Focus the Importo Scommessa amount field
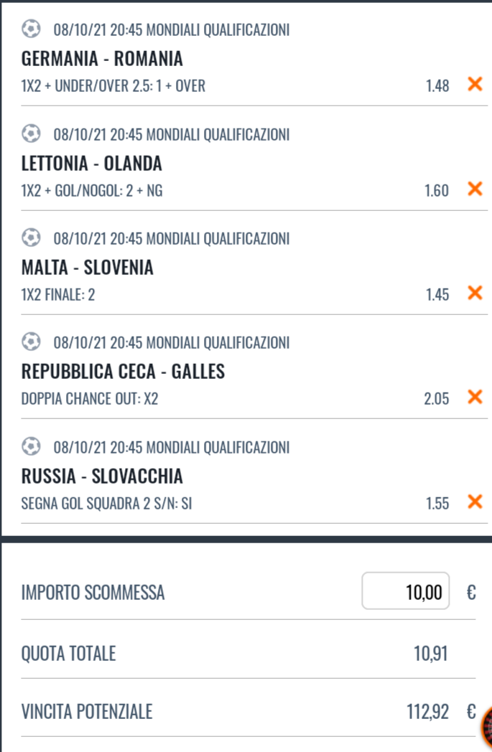This screenshot has height=752, width=492. coord(406,591)
